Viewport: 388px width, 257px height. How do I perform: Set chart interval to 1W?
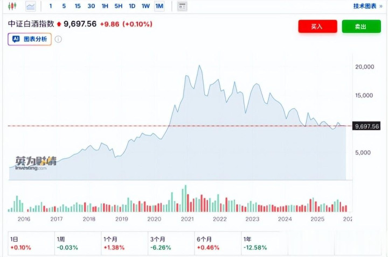tap(145, 6)
